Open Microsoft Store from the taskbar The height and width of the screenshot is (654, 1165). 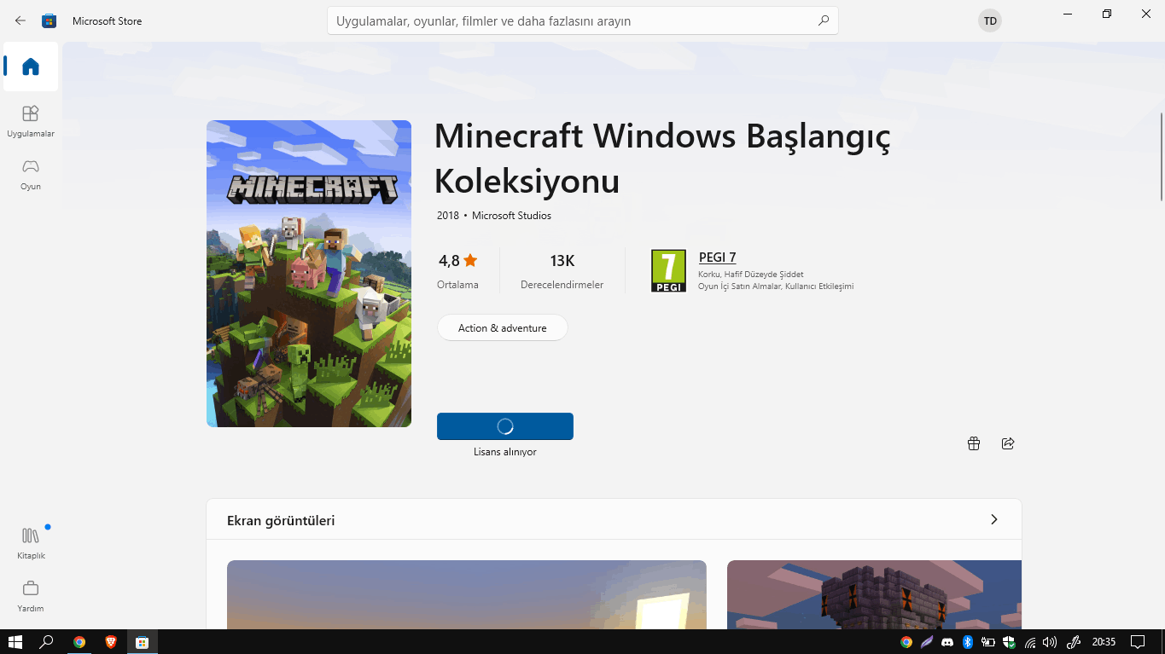142,641
